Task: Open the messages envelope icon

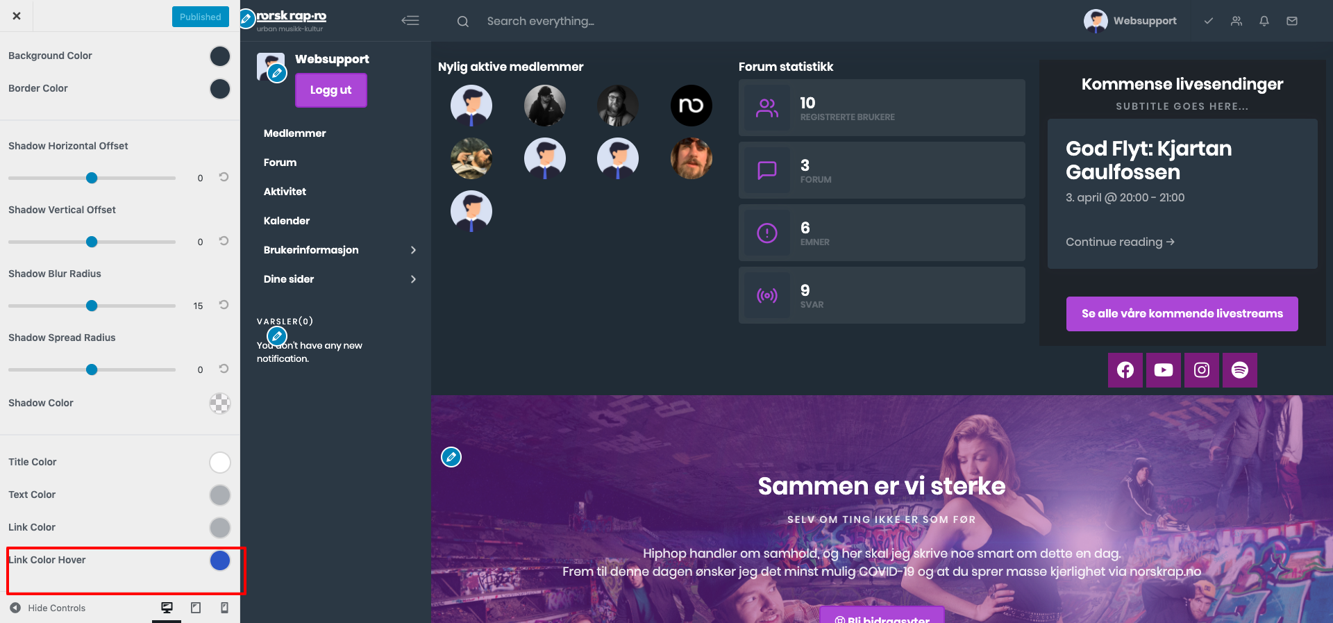Action: click(x=1292, y=21)
